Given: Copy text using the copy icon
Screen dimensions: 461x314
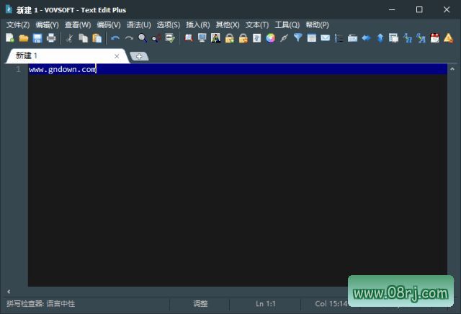Looking at the screenshot, I should [x=84, y=38].
